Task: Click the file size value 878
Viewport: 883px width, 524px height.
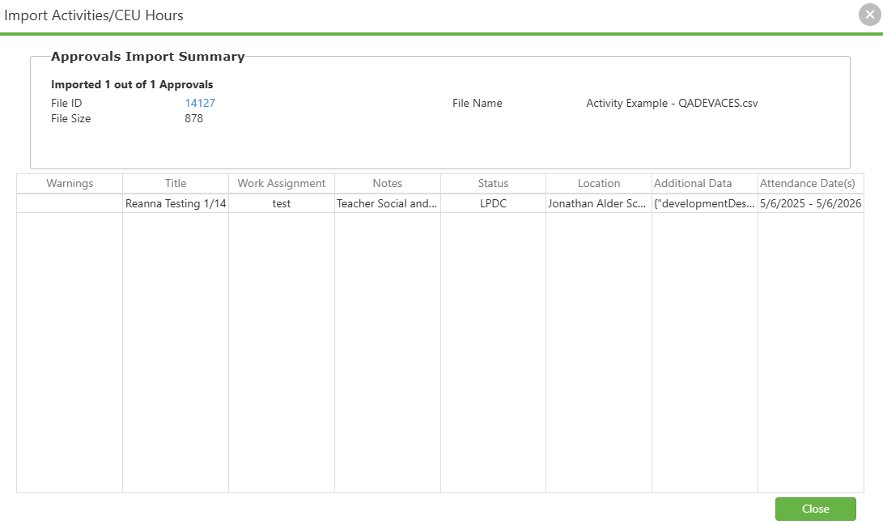Action: point(193,118)
